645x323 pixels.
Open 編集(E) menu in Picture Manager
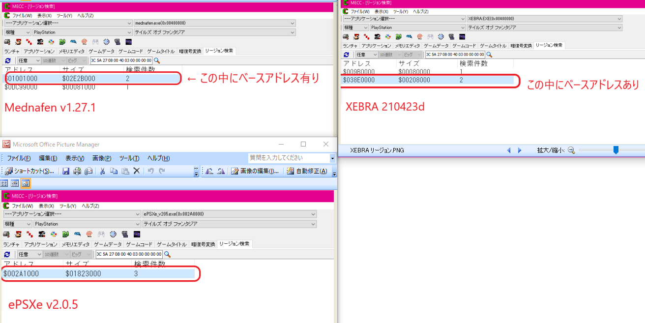coord(48,158)
